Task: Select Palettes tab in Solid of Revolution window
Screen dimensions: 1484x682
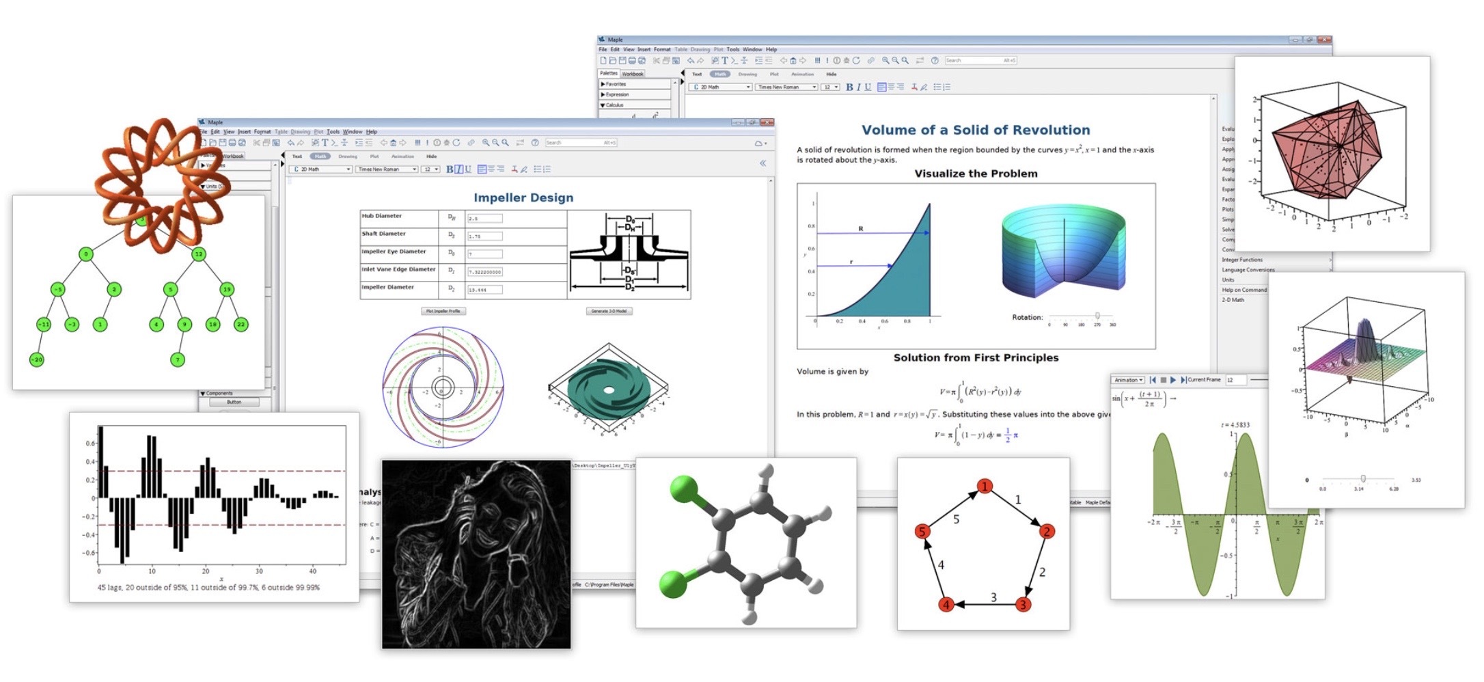Action: click(x=609, y=73)
